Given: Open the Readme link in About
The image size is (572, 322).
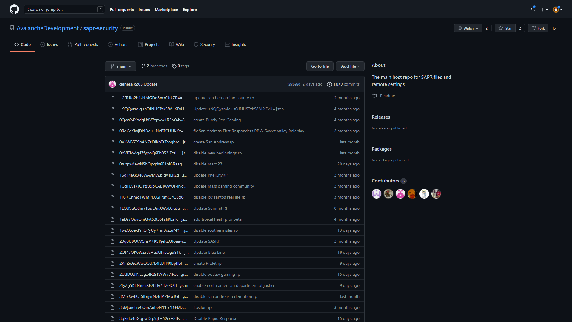Looking at the screenshot, I should [383, 96].
